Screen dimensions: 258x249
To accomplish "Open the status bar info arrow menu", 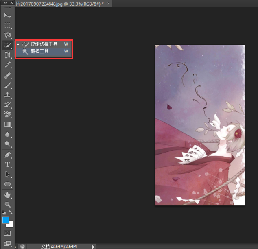I will click(x=94, y=246).
